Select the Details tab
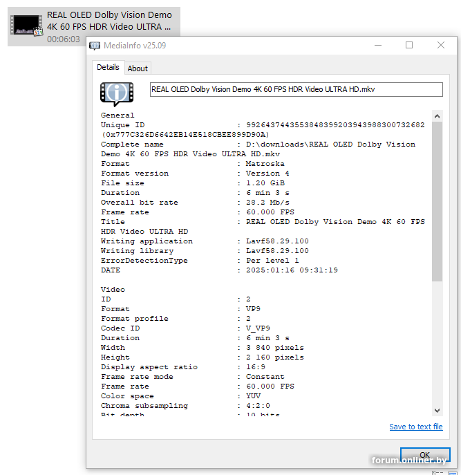Viewport: 461px width, 475px height. coord(108,68)
